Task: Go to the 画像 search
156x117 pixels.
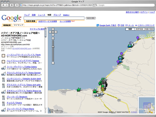Action: pos(34,15)
